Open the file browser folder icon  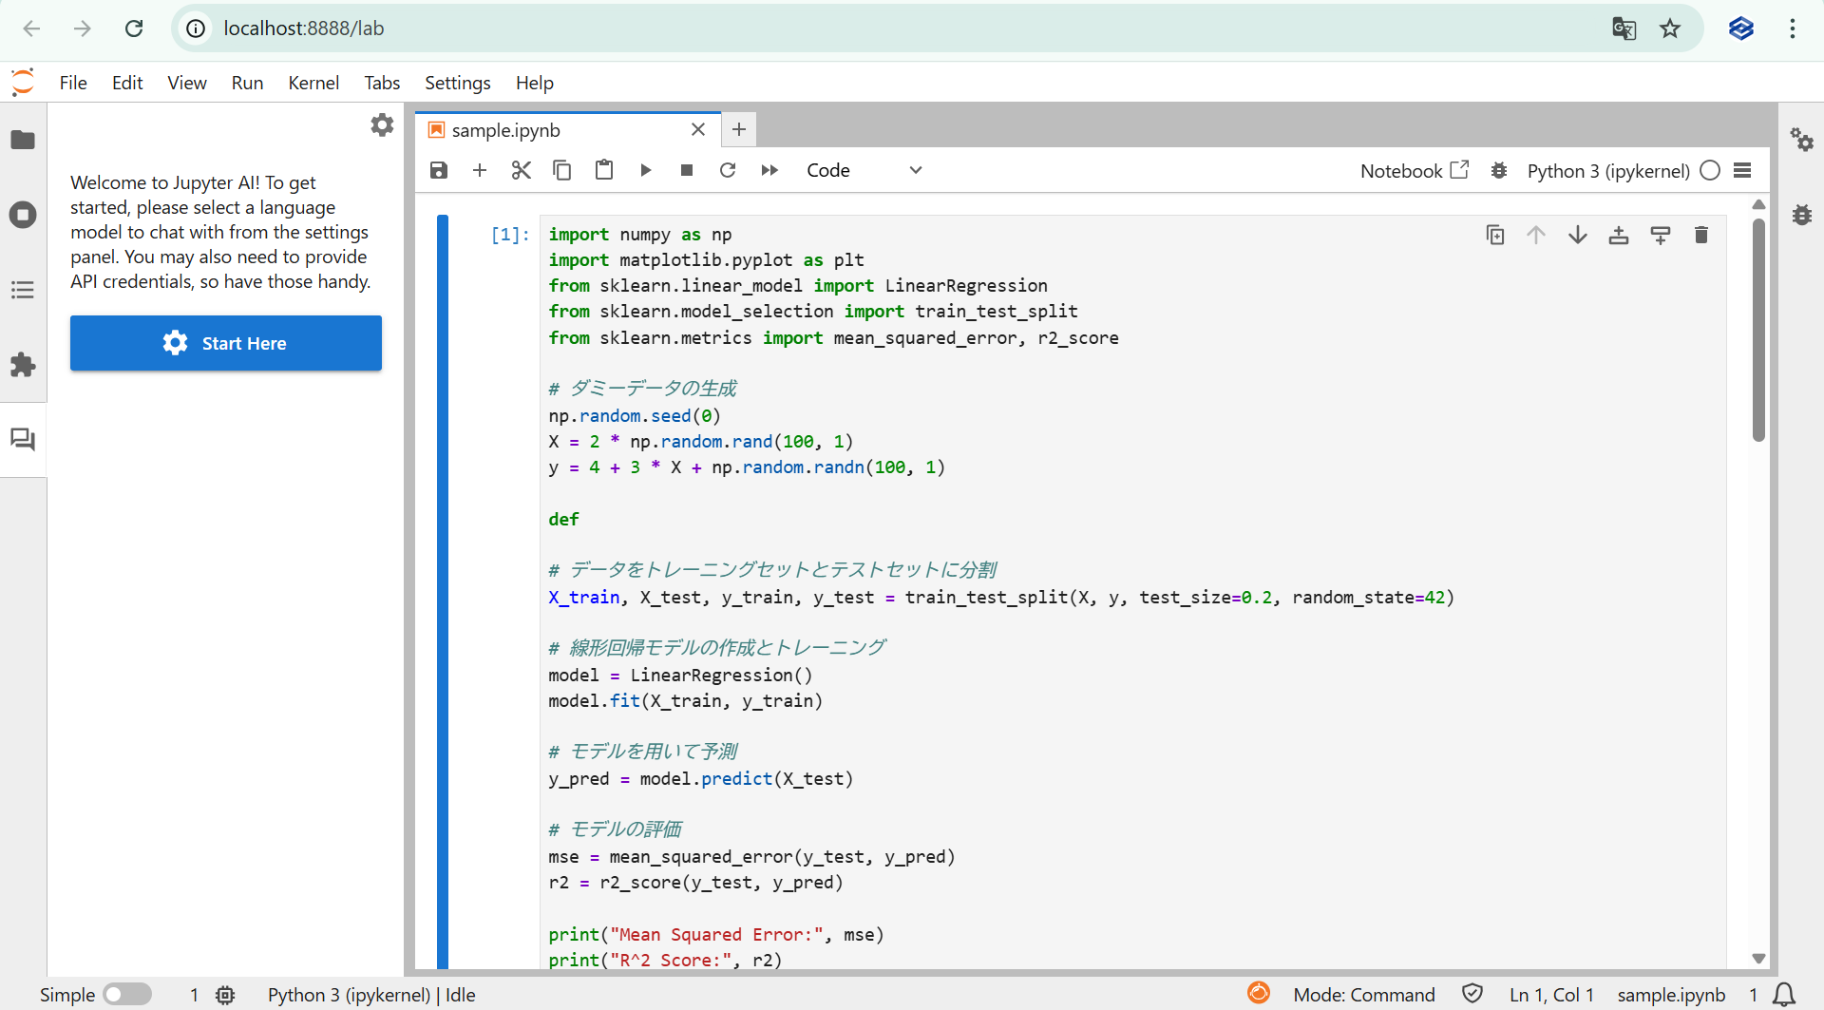[23, 141]
